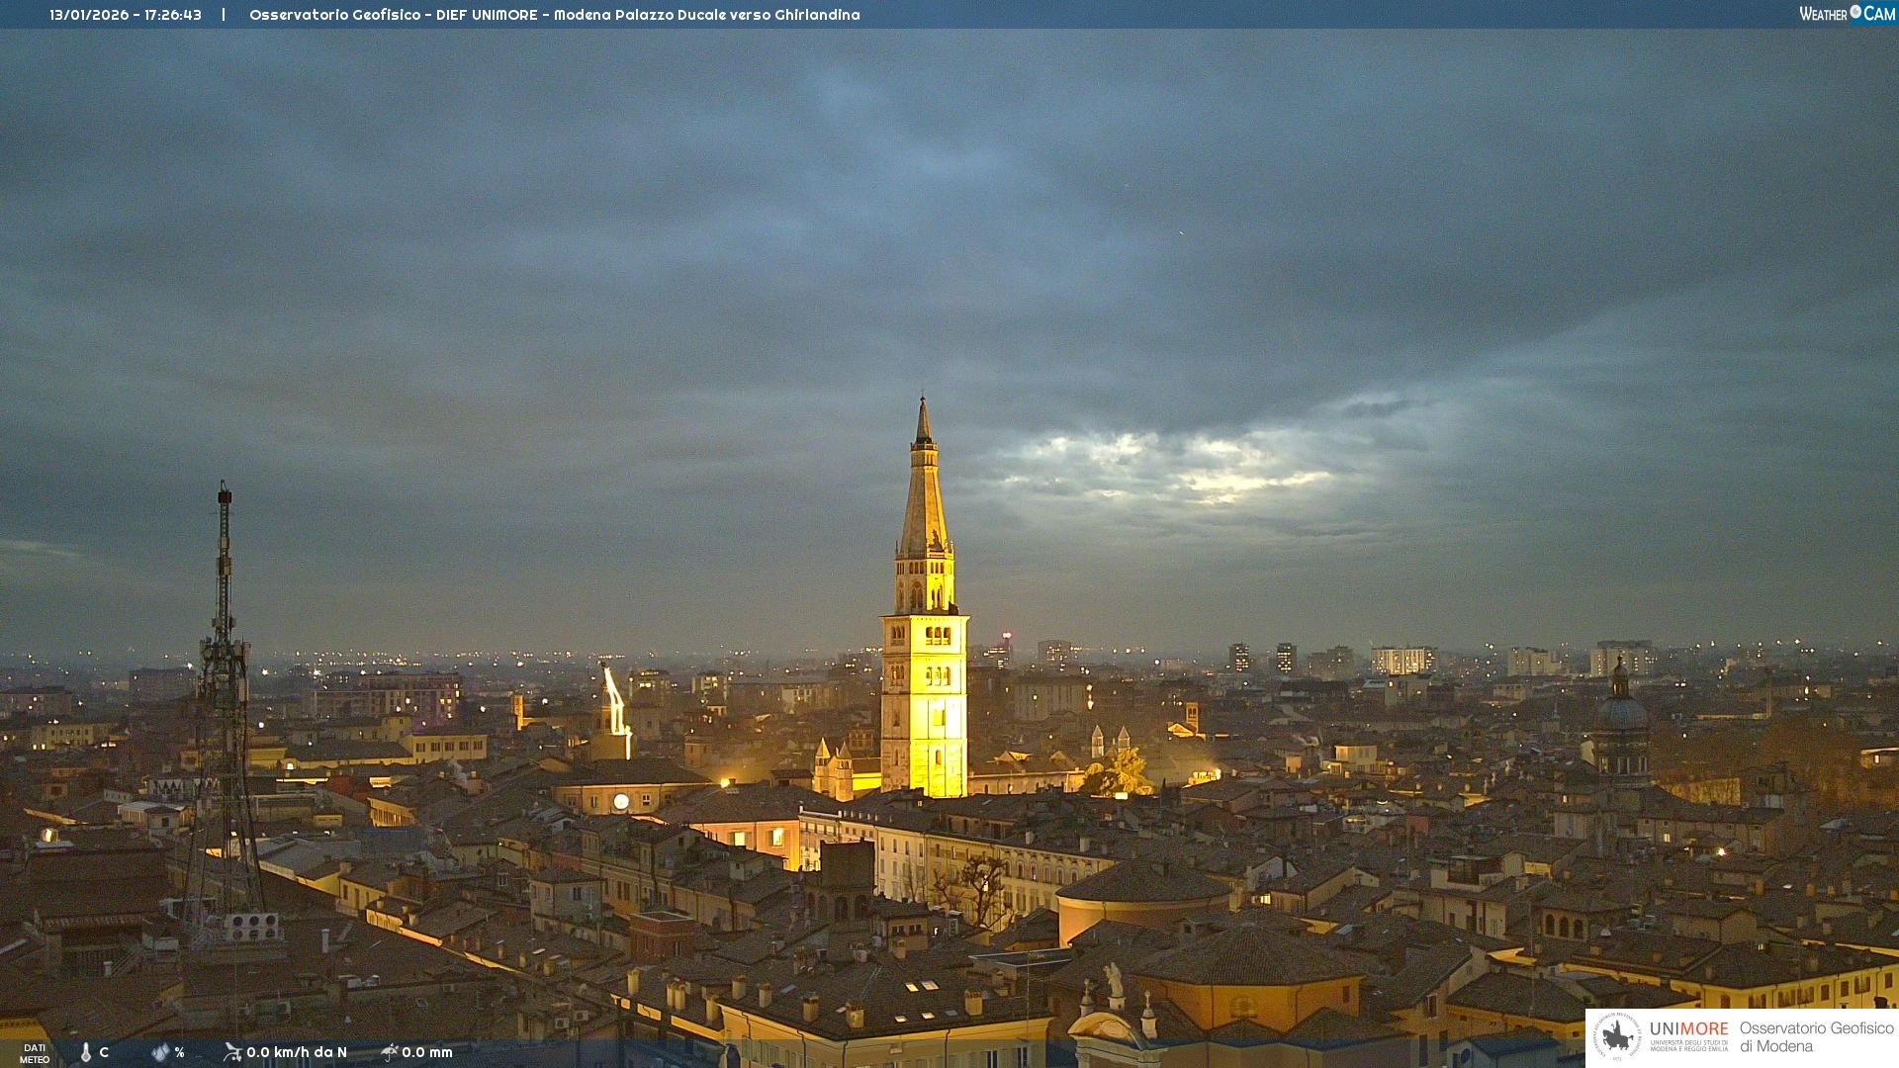The height and width of the screenshot is (1068, 1899).
Task: Click the UNIMORE circular horseman seal
Action: [1617, 1036]
